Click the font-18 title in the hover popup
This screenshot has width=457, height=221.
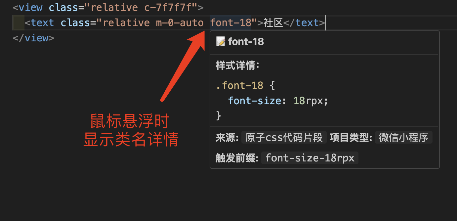[246, 42]
